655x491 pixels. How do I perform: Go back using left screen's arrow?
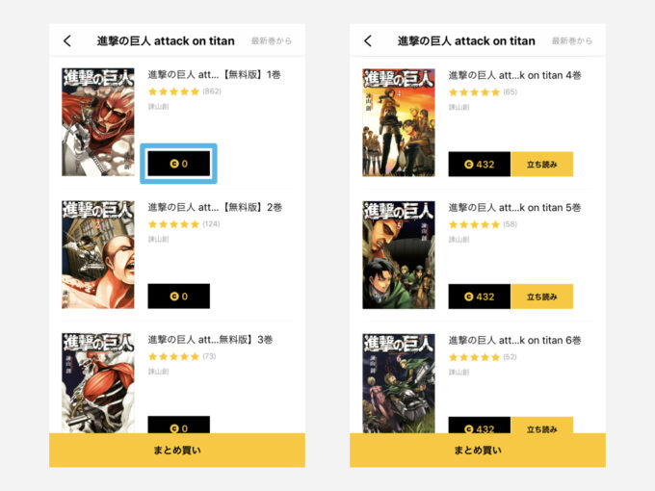pyautogui.click(x=67, y=40)
